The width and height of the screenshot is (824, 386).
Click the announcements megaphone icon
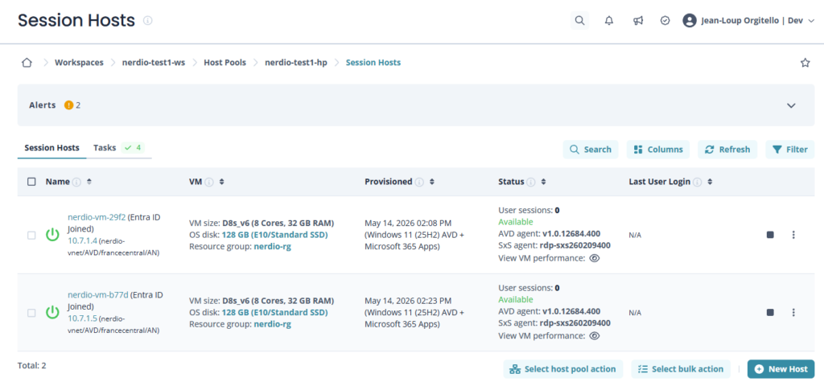[638, 20]
